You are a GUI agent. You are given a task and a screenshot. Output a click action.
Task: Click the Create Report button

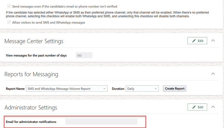174,89
